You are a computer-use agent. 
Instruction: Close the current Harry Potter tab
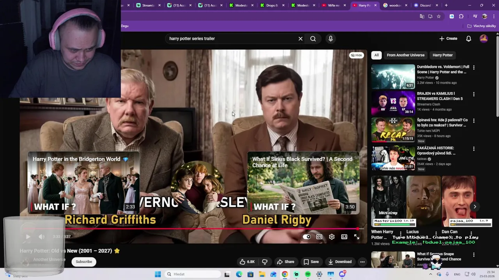[x=375, y=5]
